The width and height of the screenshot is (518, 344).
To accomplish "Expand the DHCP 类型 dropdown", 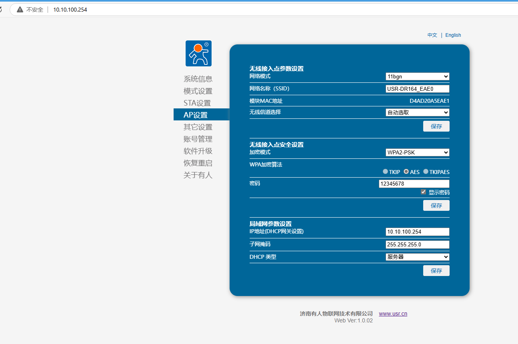I will click(417, 257).
